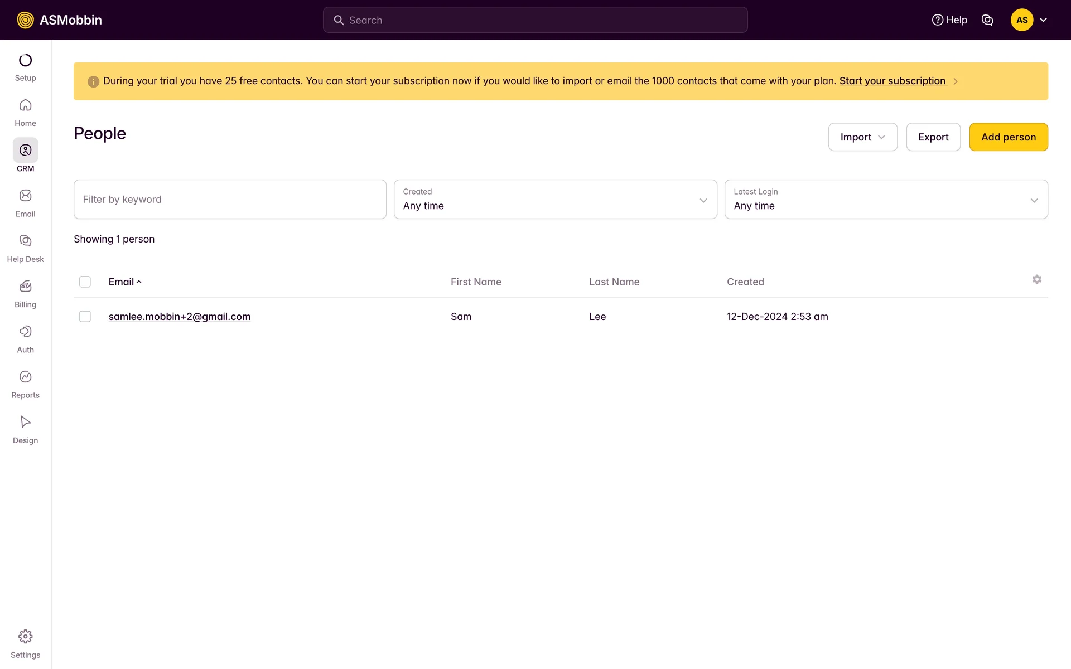Image resolution: width=1071 pixels, height=669 pixels.
Task: Open the Latest Login filter dropdown
Action: click(886, 200)
